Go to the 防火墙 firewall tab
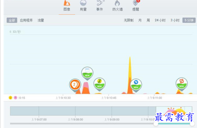The width and height of the screenshot is (197, 128). coord(117,6)
